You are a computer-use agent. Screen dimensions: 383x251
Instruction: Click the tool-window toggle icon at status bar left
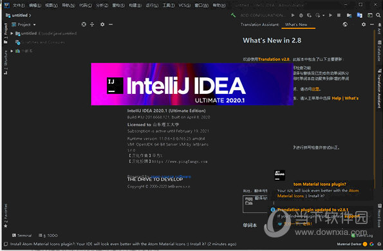tap(6, 244)
